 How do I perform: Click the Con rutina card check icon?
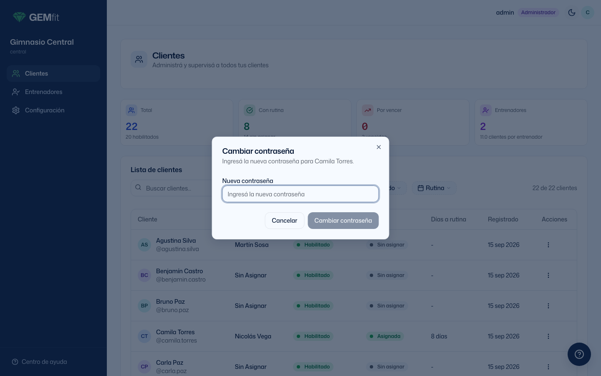tap(250, 110)
